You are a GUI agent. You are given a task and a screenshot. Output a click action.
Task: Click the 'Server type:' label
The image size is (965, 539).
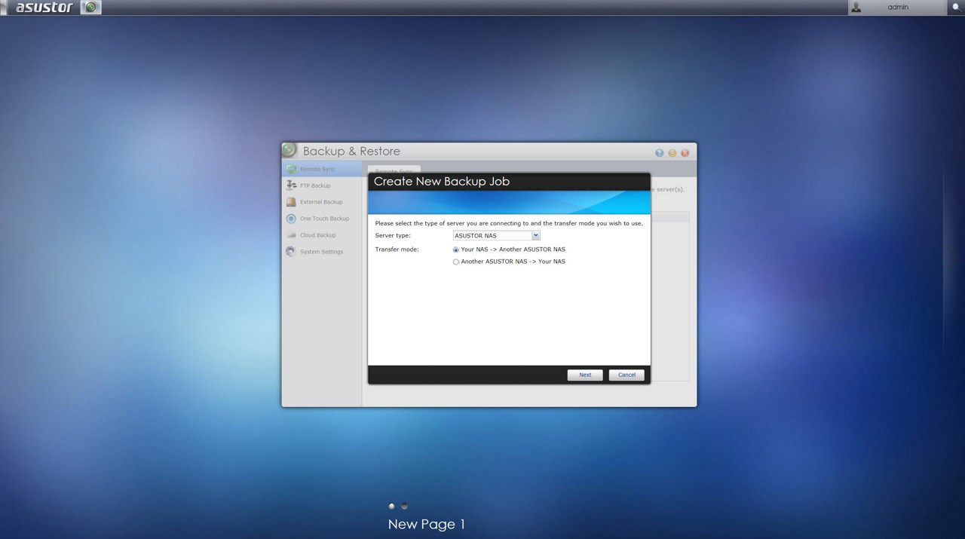pyautogui.click(x=393, y=236)
